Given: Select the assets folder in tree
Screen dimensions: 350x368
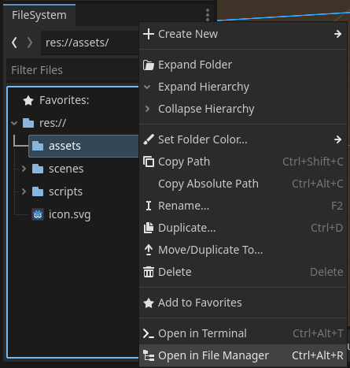Looking at the screenshot, I should tap(83, 146).
